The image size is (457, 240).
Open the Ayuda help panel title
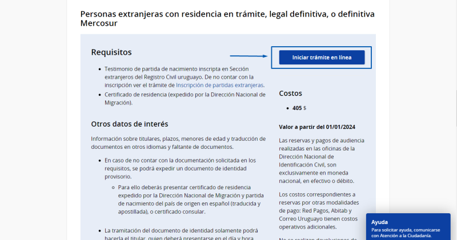pos(379,222)
